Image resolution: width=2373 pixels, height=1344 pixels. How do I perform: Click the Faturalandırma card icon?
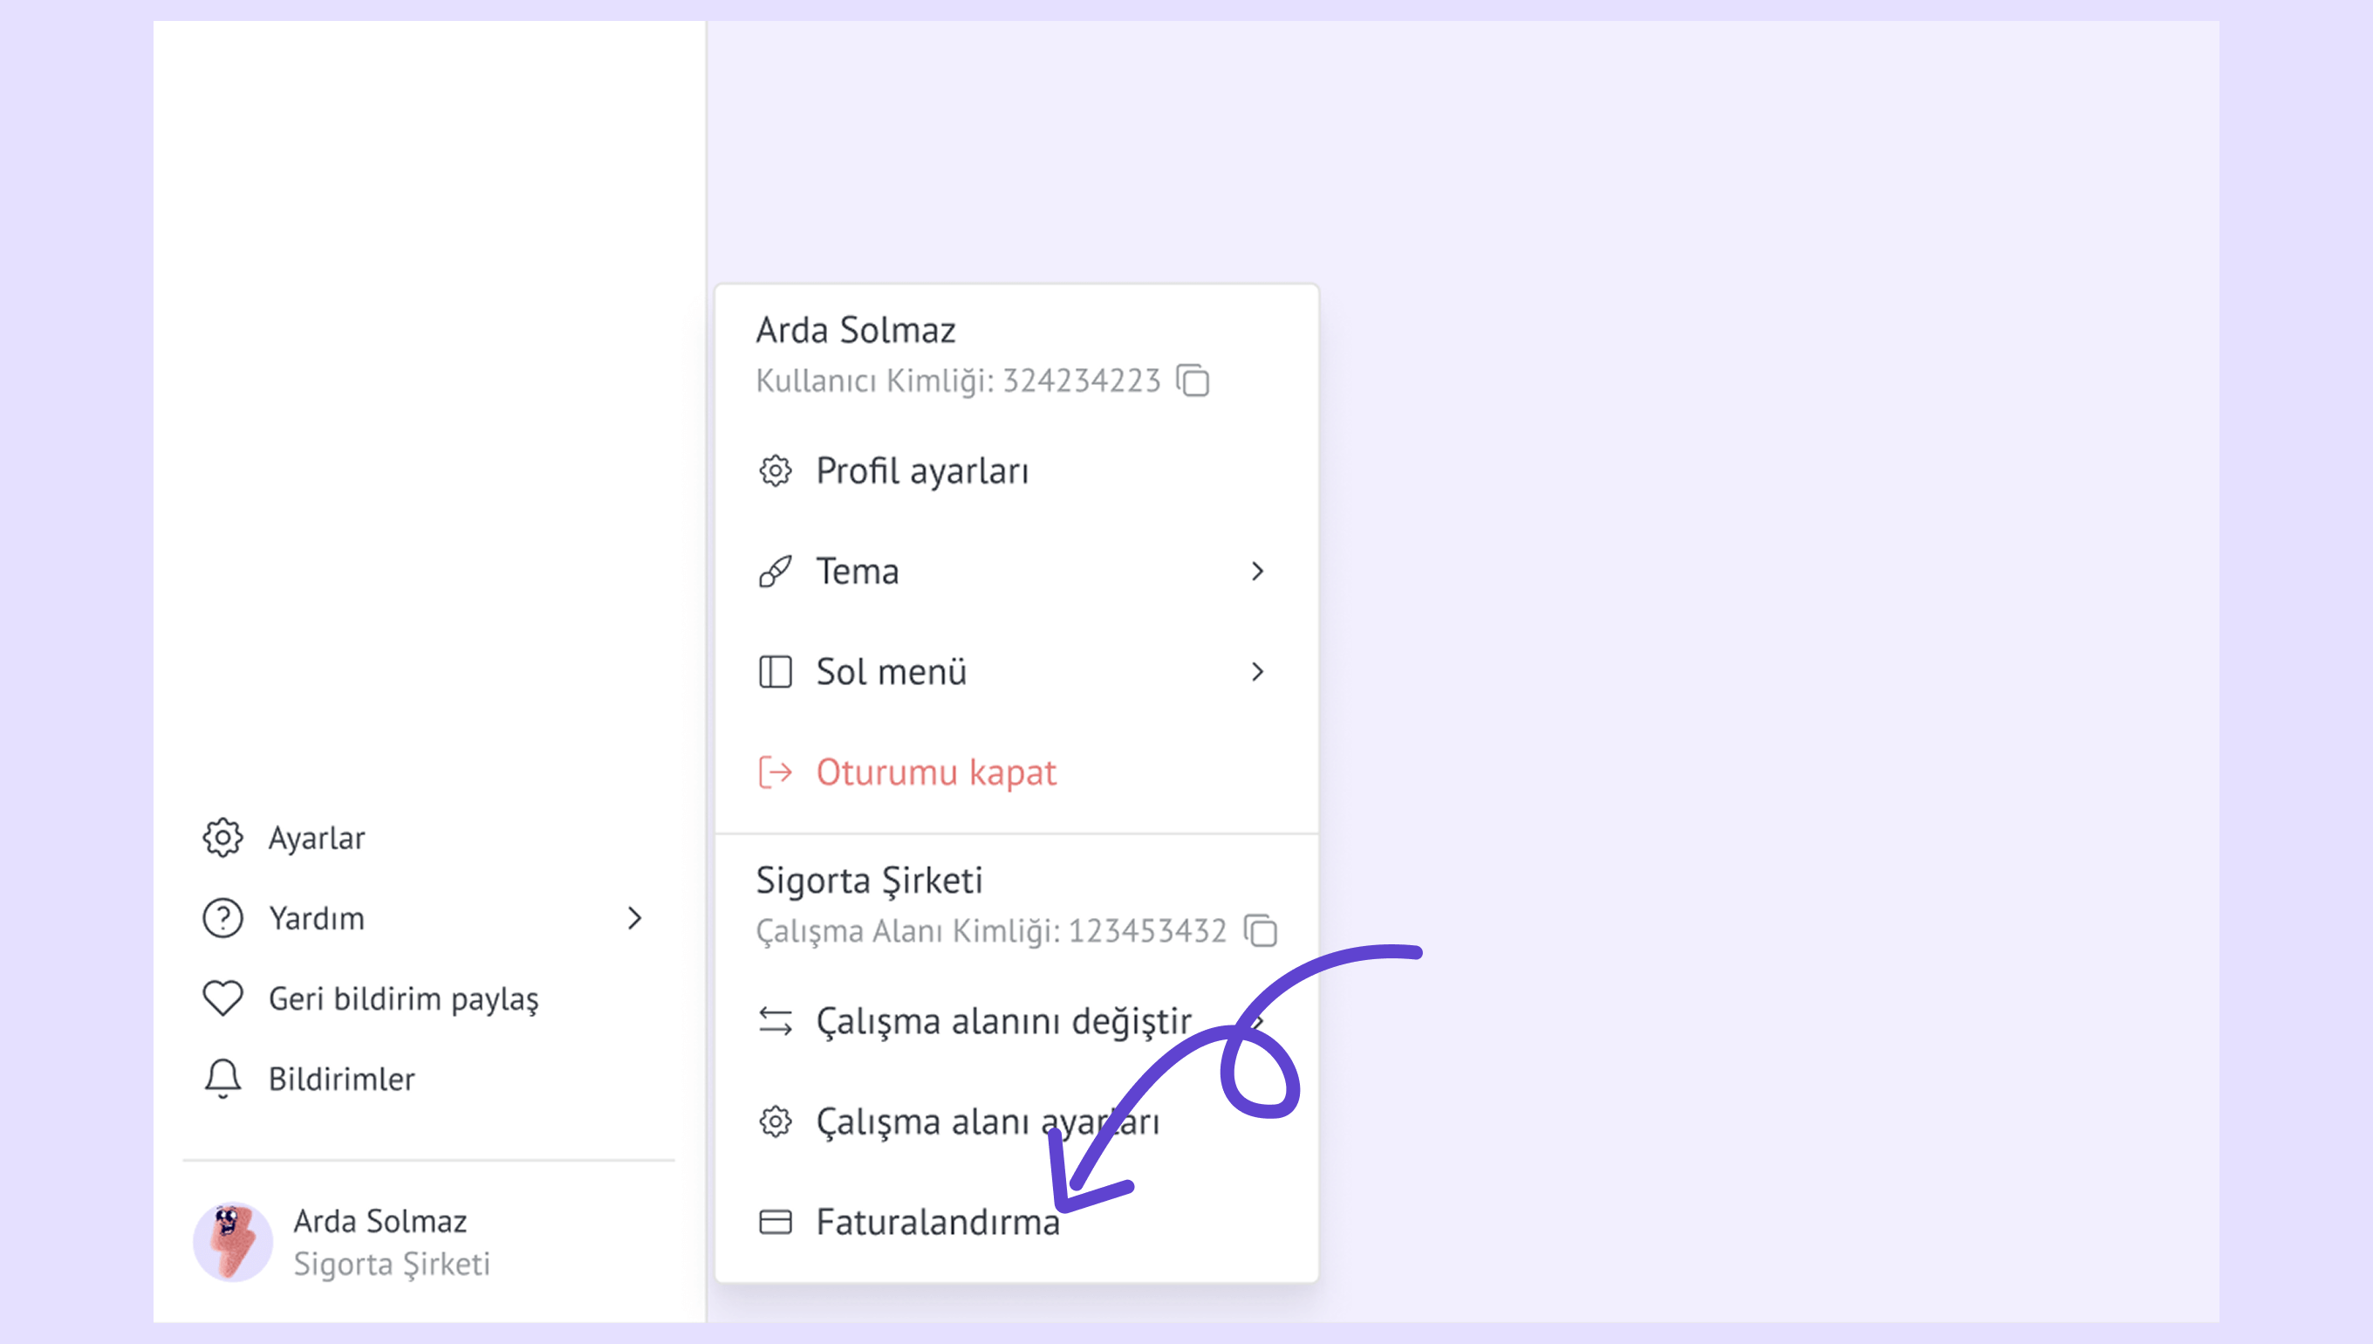(x=775, y=1222)
